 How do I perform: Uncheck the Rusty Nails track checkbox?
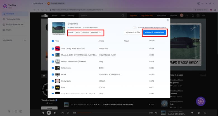[x=53, y=81]
